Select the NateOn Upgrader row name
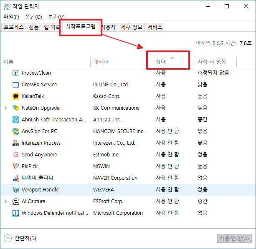Viewport: 256px width, 249px height. click(41, 108)
